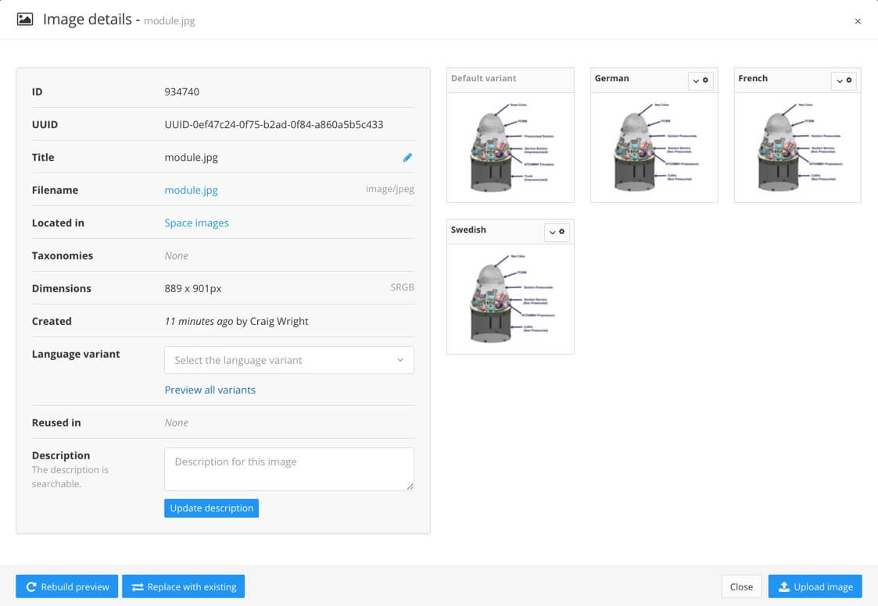
Task: Open the settings gear on the French variant
Action: click(x=850, y=81)
